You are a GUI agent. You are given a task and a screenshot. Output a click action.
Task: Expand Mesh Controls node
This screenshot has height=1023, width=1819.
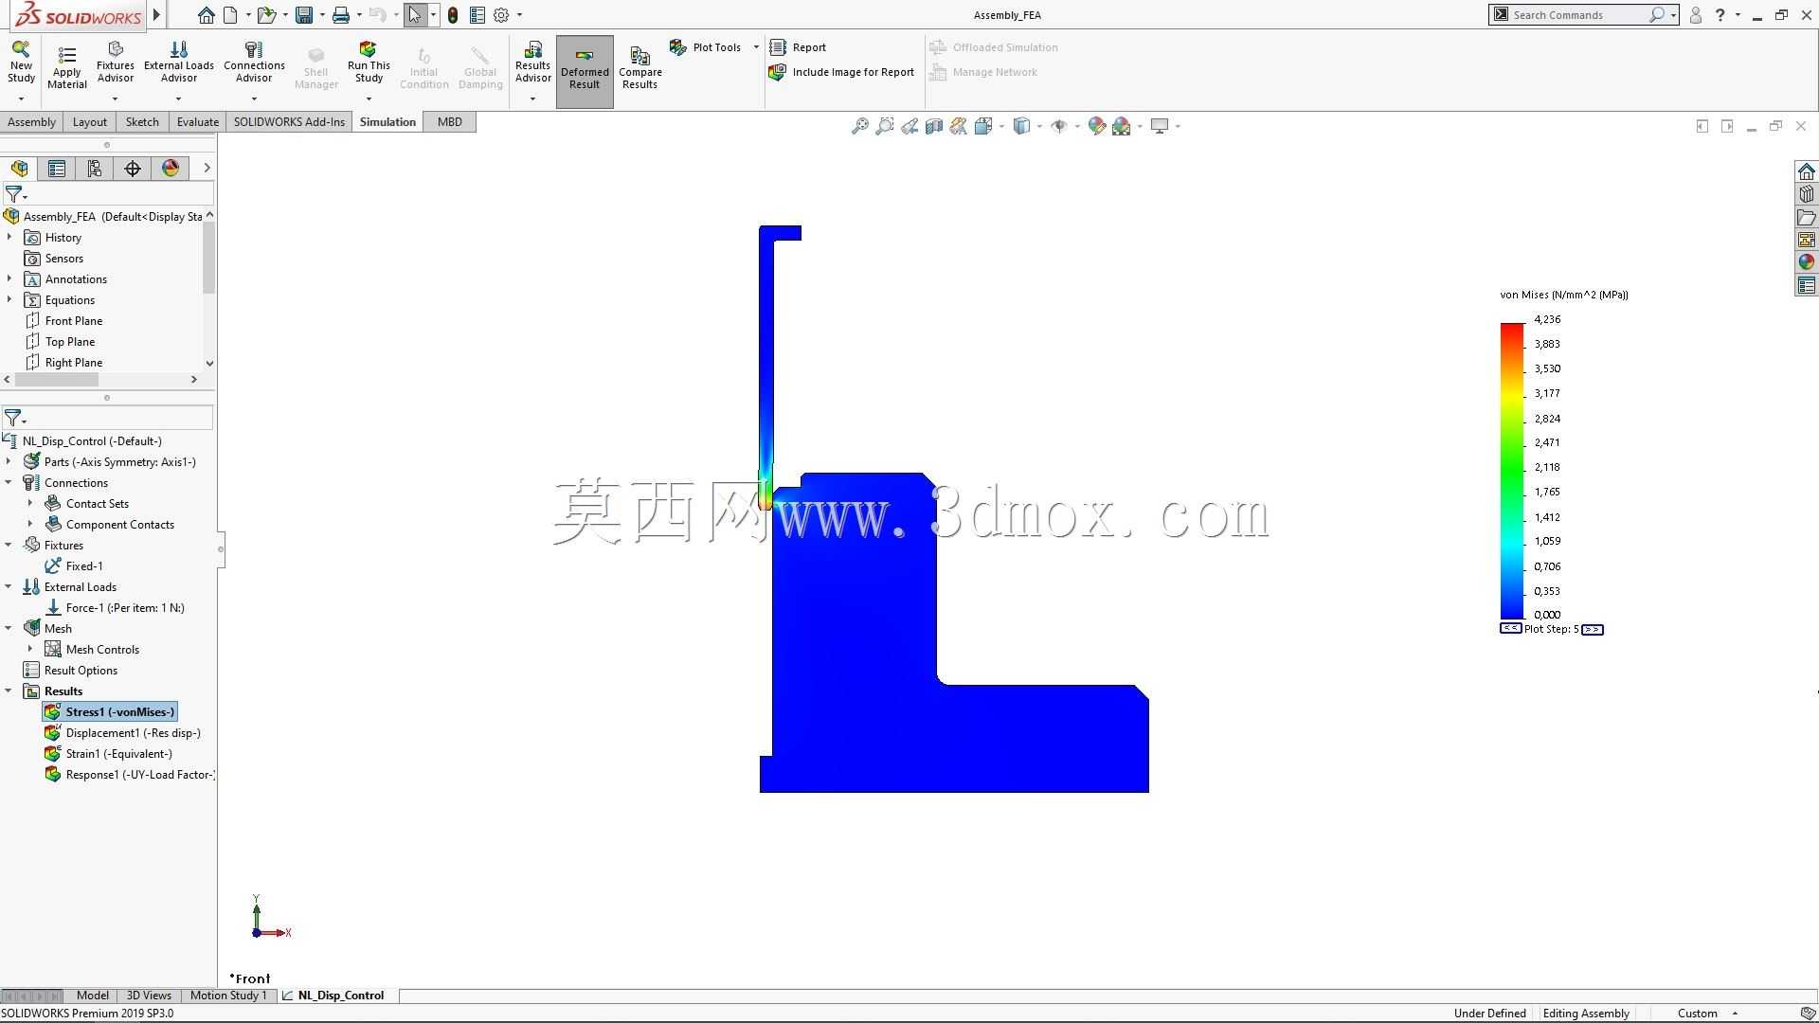click(30, 649)
